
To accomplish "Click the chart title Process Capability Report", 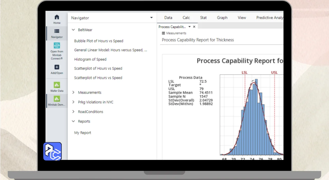I will pos(240,61).
